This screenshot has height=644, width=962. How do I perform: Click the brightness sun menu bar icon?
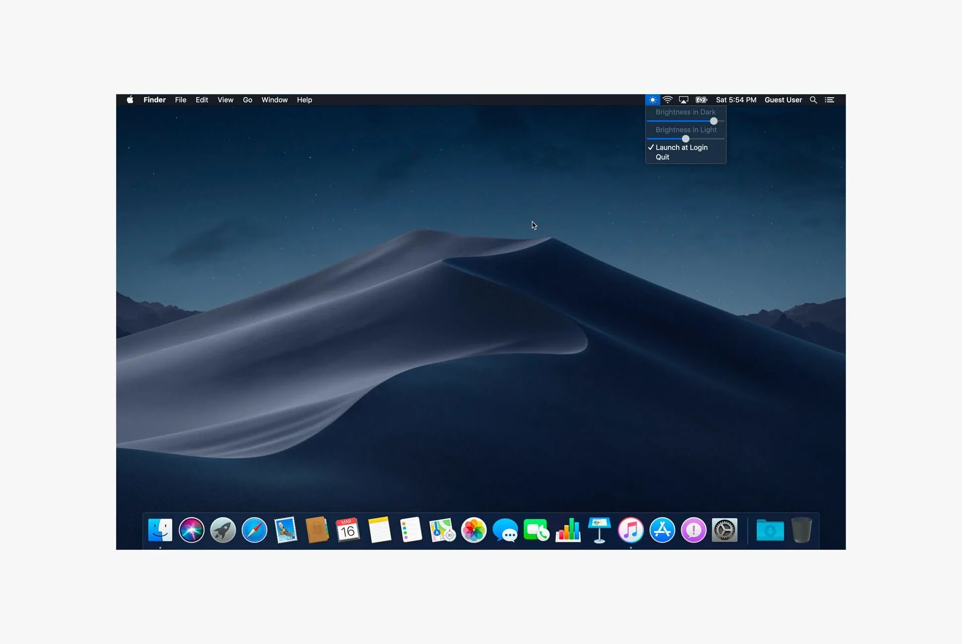653,100
